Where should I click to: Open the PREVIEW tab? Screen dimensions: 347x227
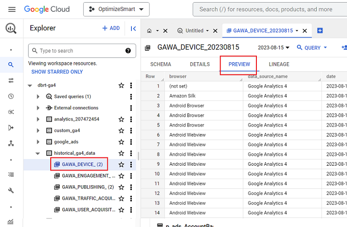tap(239, 64)
